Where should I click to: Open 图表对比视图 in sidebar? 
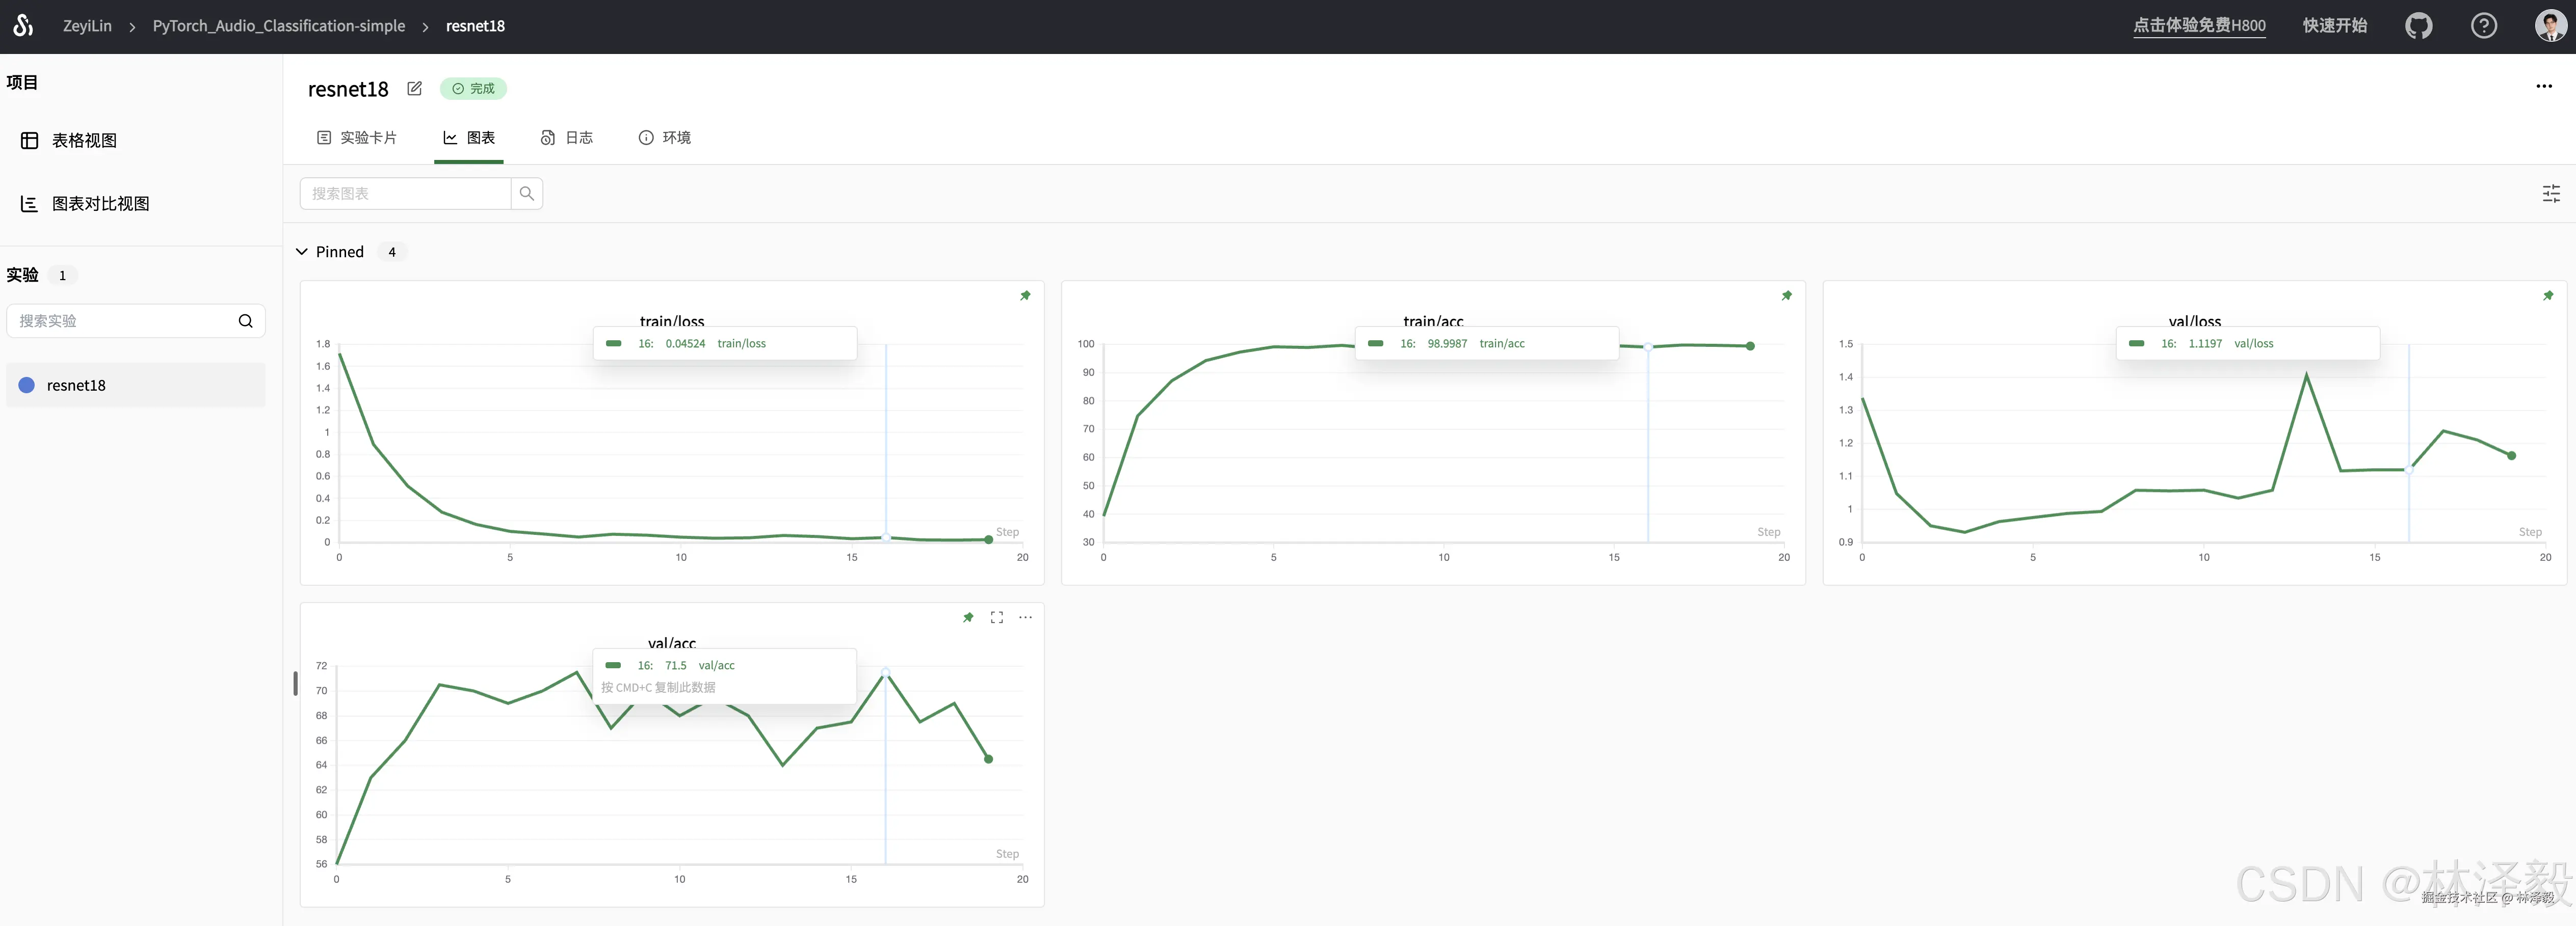click(x=100, y=204)
